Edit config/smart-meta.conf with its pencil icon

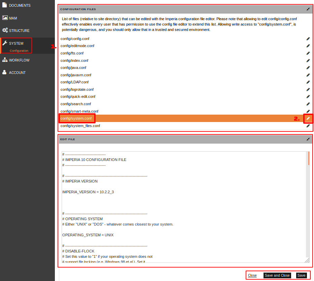(x=308, y=111)
